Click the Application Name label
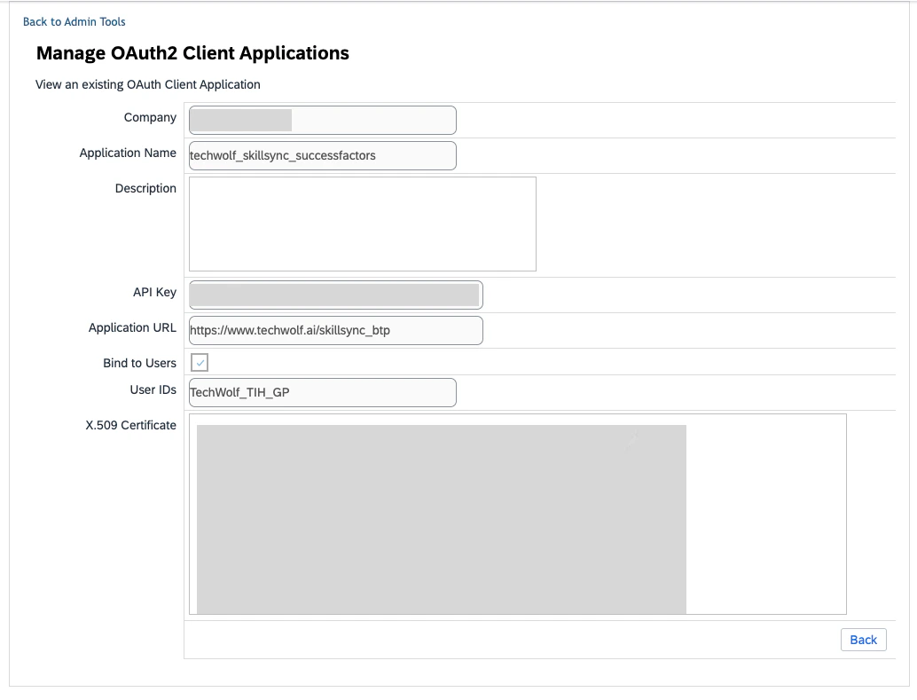The width and height of the screenshot is (917, 700). pyautogui.click(x=128, y=153)
